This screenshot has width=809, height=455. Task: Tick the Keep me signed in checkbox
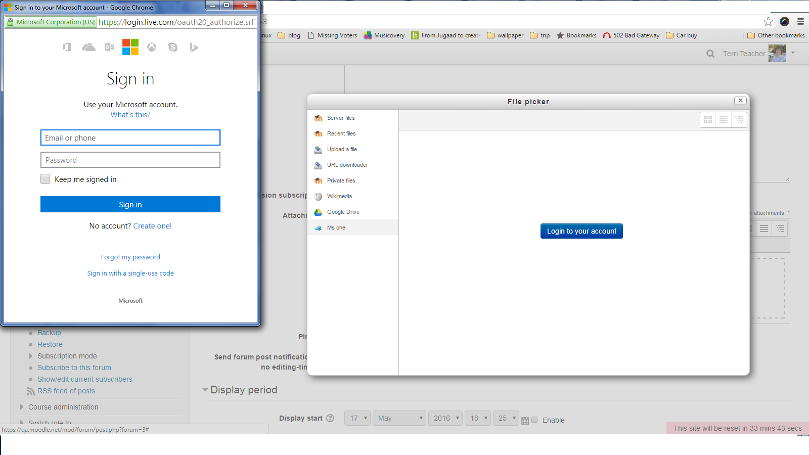pos(46,179)
